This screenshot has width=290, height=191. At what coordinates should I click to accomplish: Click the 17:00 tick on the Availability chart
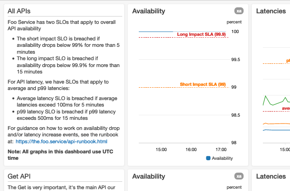(x=221, y=149)
